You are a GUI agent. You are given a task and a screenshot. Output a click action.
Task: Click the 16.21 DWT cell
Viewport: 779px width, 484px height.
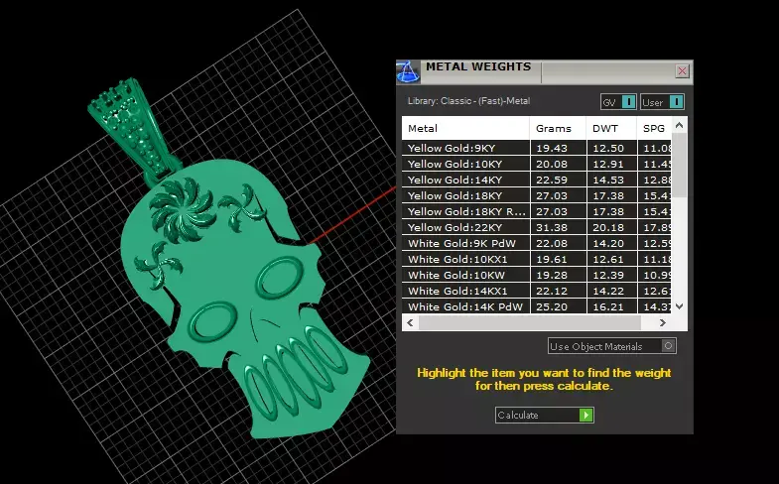(x=612, y=306)
